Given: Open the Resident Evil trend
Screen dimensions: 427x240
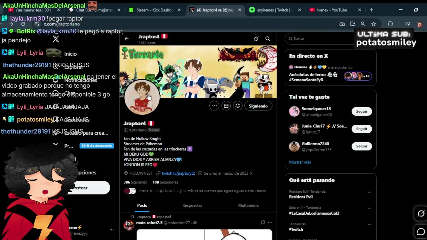Looking at the screenshot, I should pyautogui.click(x=301, y=197).
